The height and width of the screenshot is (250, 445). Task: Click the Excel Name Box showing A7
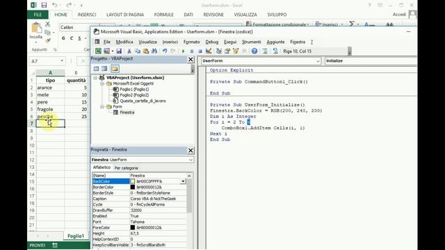pyautogui.click(x=47, y=61)
